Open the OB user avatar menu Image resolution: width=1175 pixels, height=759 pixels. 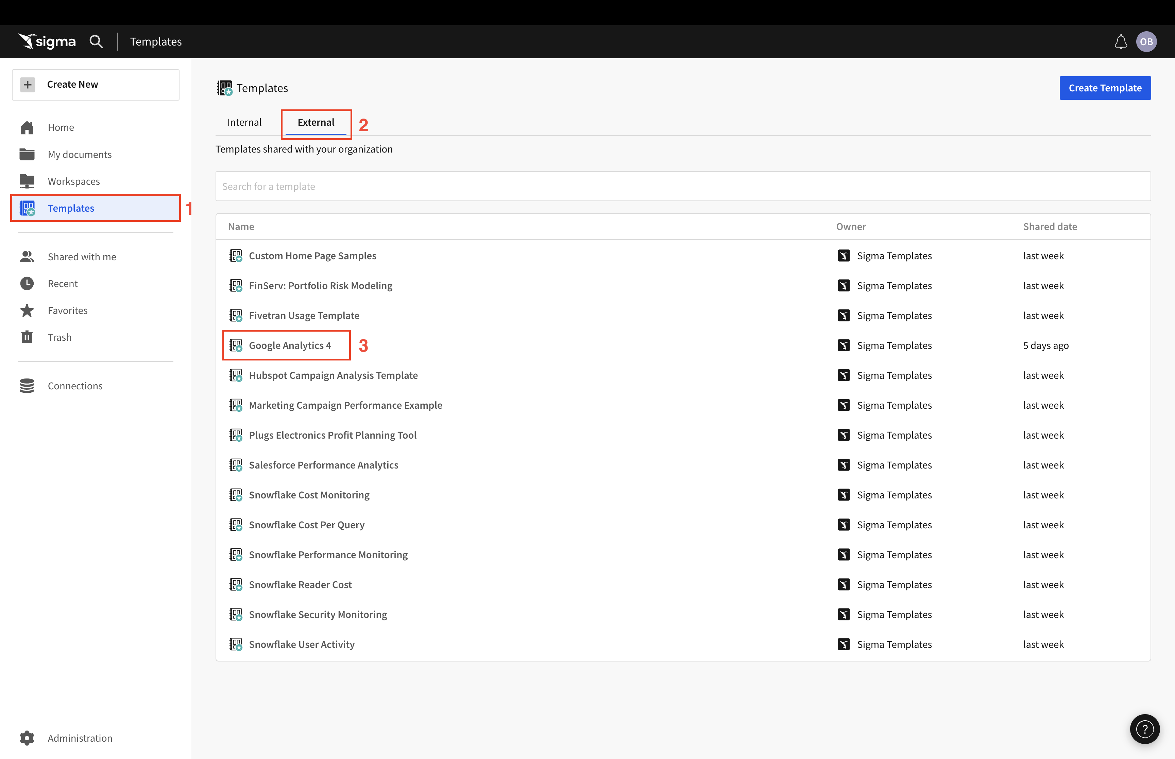tap(1146, 42)
